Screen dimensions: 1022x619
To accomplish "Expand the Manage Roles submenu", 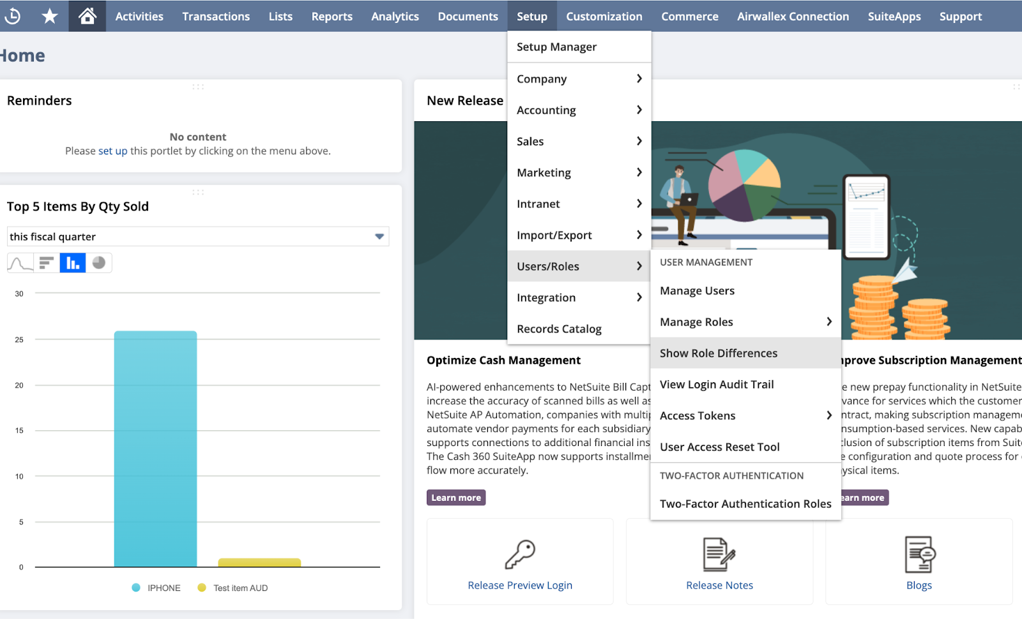I will click(828, 322).
